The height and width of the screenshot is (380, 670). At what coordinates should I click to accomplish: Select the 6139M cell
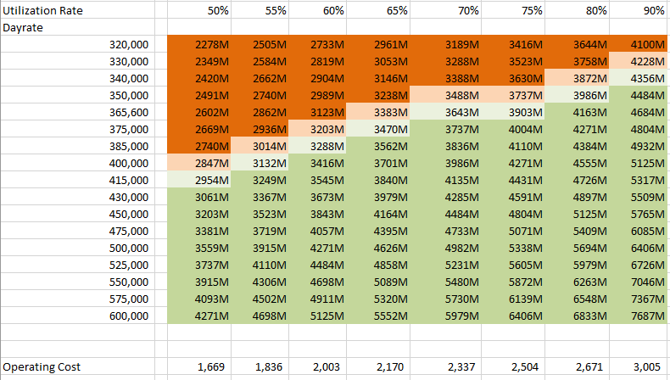(513, 299)
